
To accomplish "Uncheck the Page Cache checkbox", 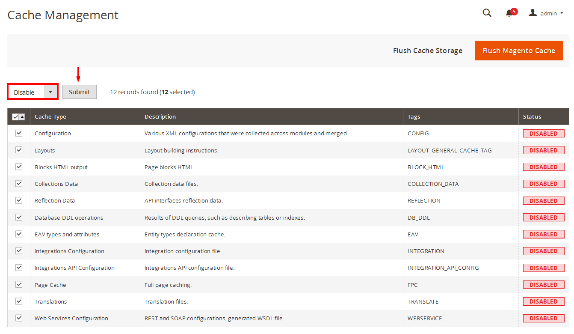I will pos(19,284).
